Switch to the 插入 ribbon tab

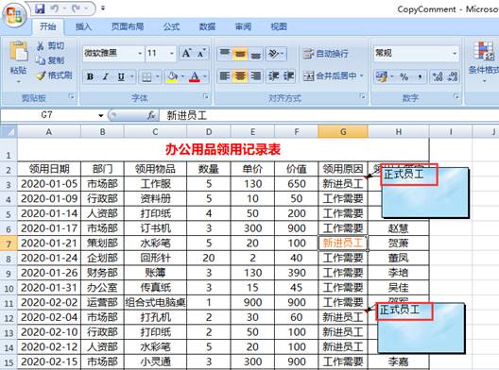(x=83, y=26)
